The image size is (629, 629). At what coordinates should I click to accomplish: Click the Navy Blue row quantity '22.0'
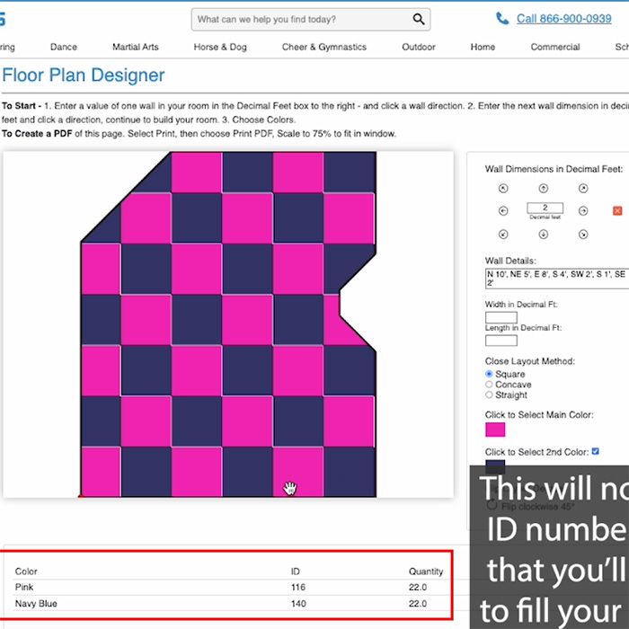(418, 603)
